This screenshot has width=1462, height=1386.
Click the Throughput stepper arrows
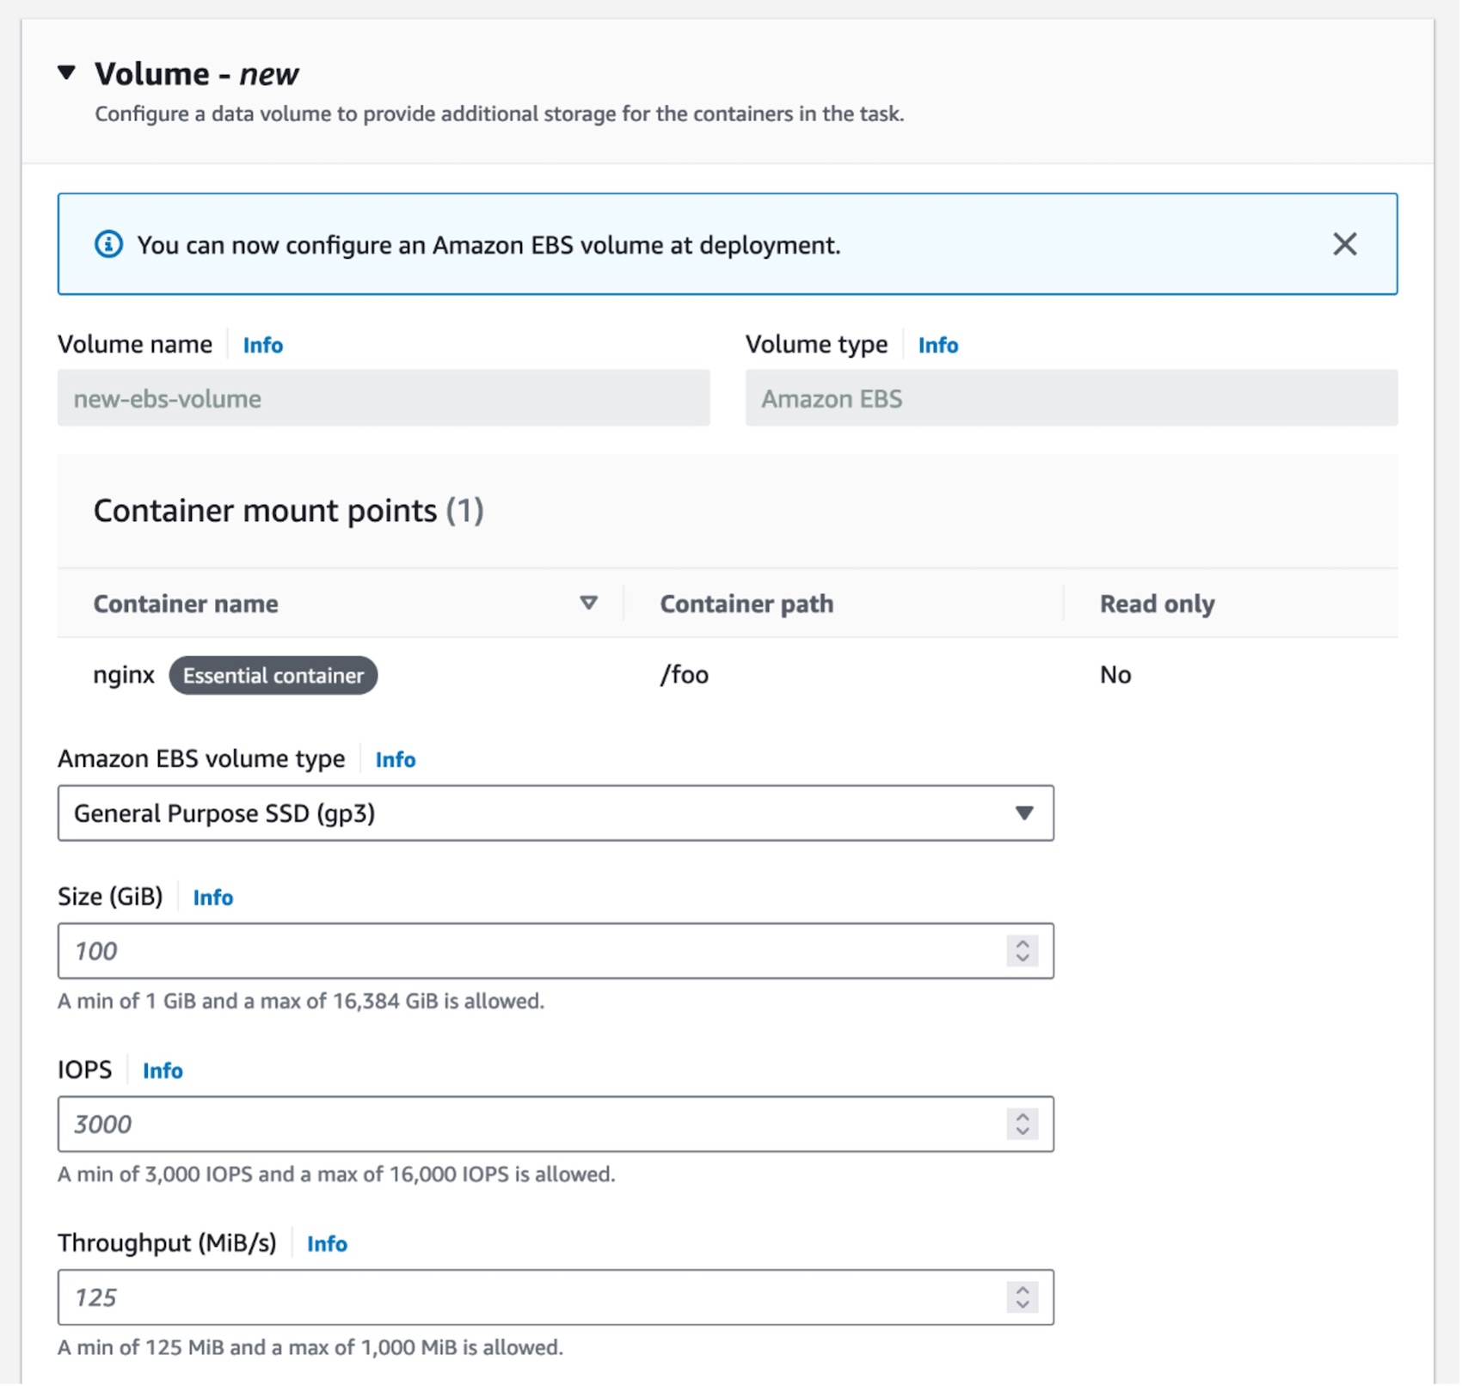[1023, 1297]
